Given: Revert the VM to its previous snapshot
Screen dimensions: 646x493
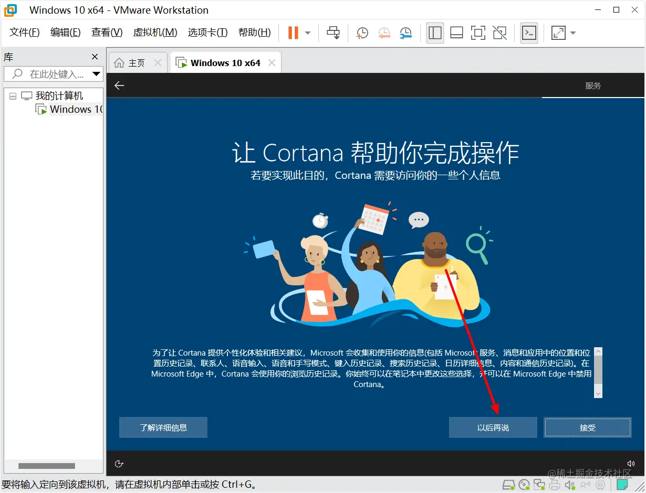Looking at the screenshot, I should pyautogui.click(x=384, y=33).
